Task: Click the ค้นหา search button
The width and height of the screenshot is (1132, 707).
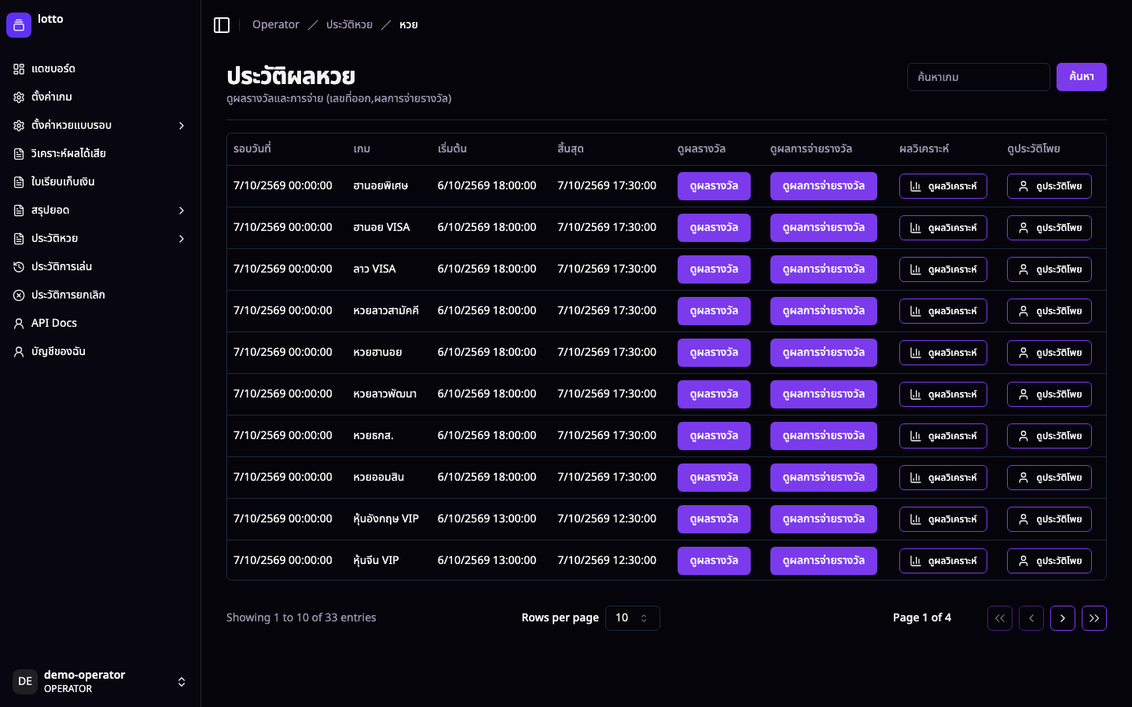Action: tap(1082, 77)
